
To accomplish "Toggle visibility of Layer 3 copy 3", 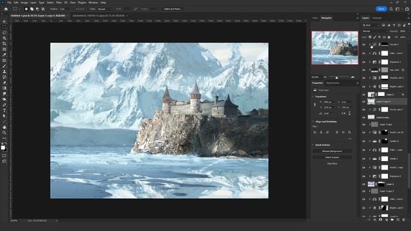I will [x=364, y=191].
